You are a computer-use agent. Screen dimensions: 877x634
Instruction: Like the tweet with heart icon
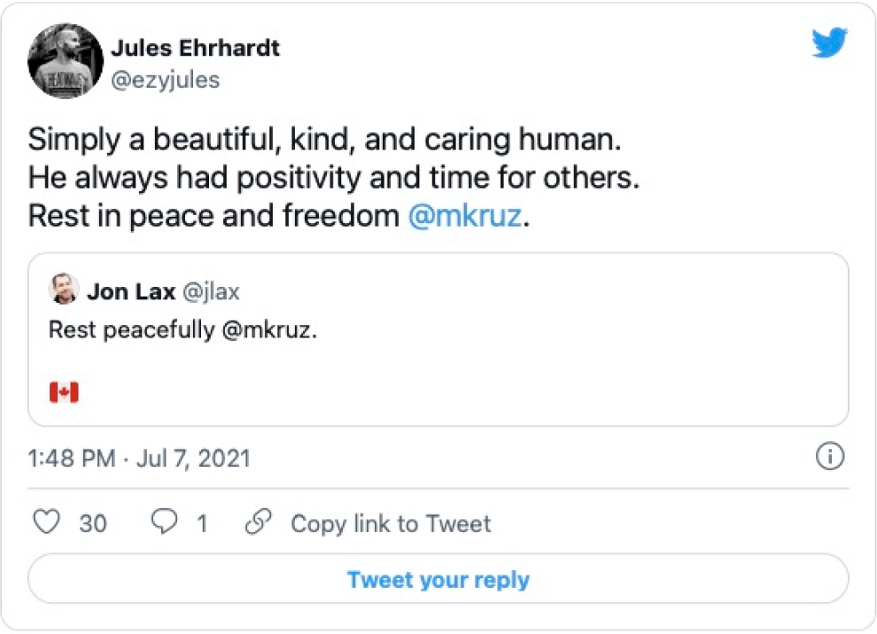[46, 523]
